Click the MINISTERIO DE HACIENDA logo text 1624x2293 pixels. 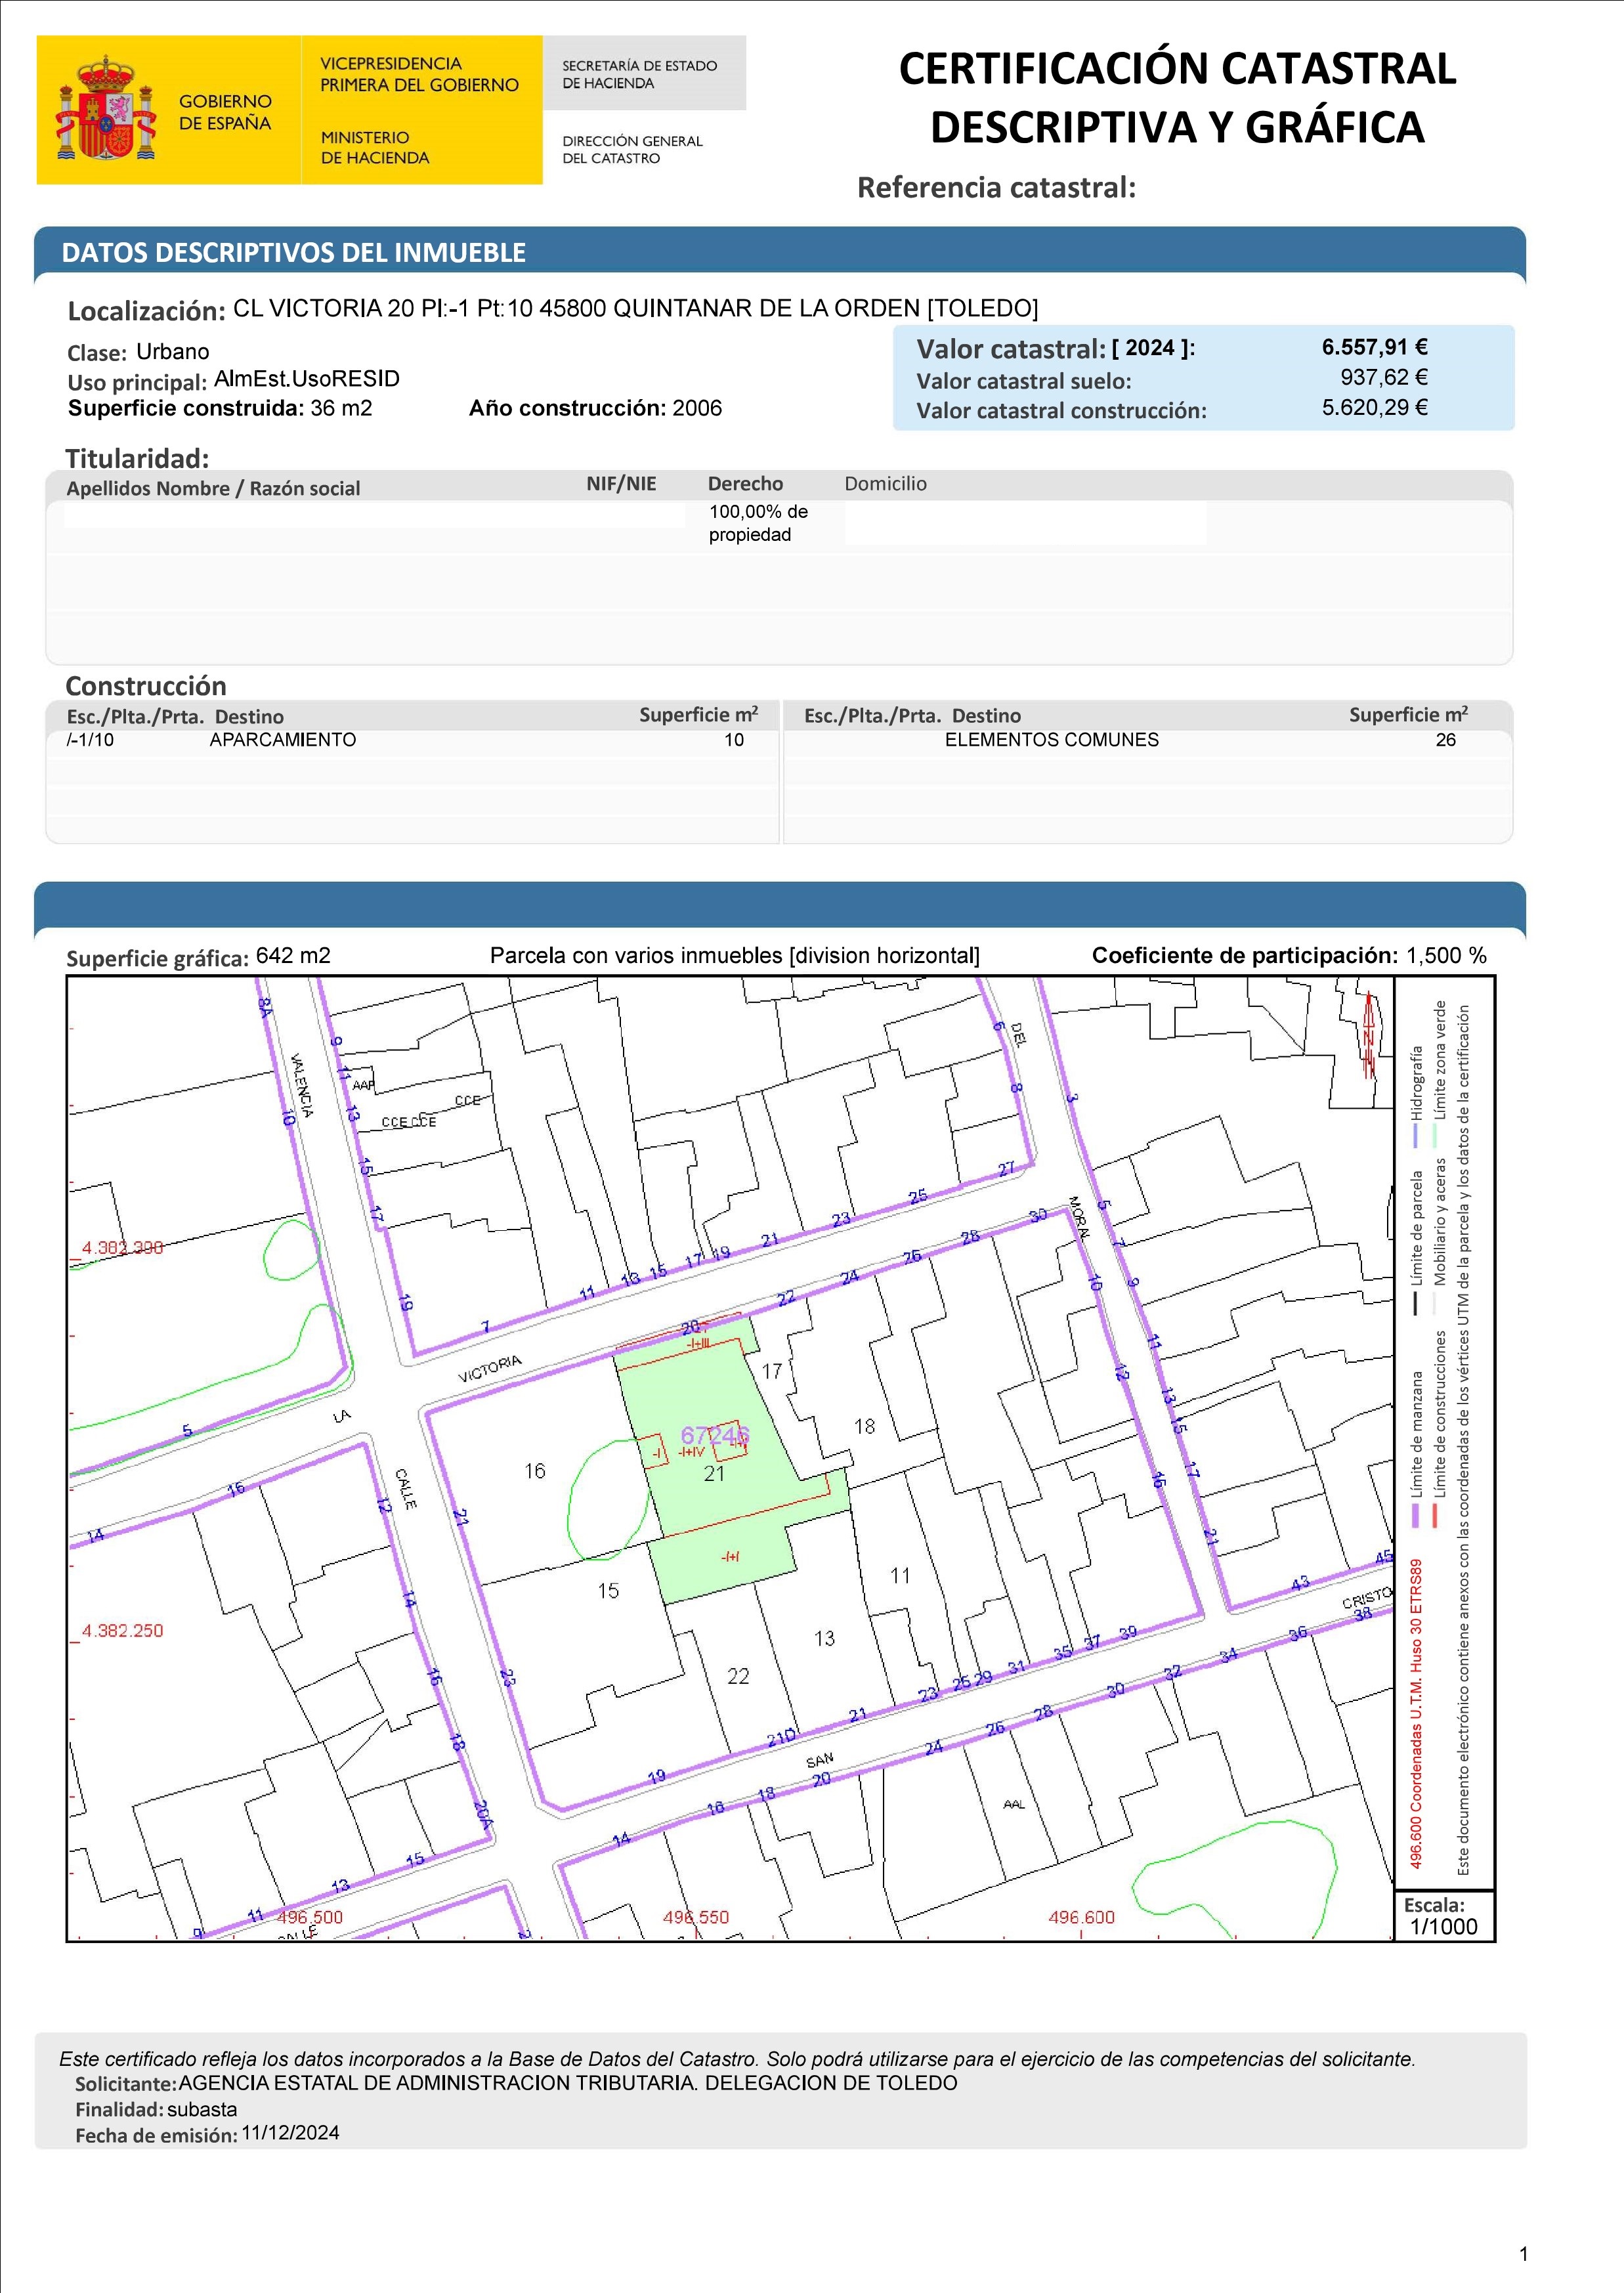coord(375,147)
